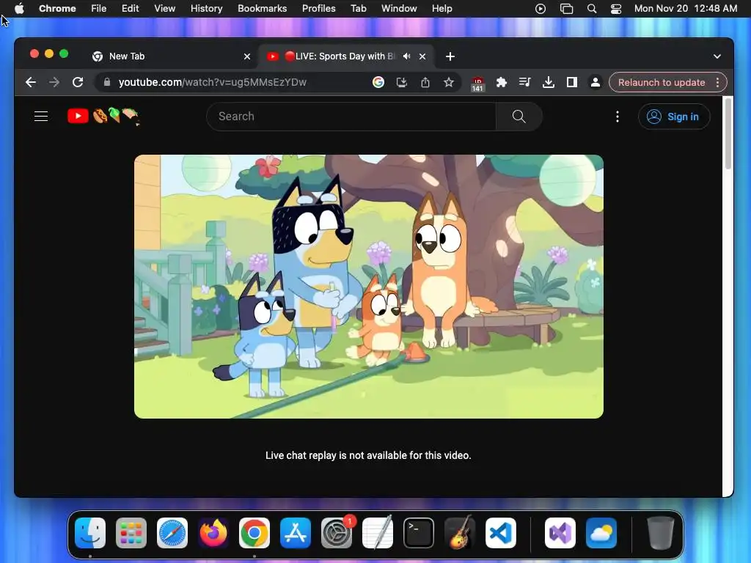Open the Tab menu
751x563 pixels.
coord(358,8)
